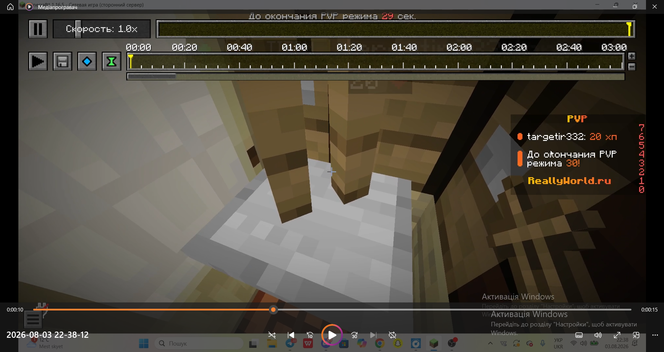Viewport: 664px width, 352px height.
Task: Click the Minecraft block taskbar icon
Action: [434, 344]
